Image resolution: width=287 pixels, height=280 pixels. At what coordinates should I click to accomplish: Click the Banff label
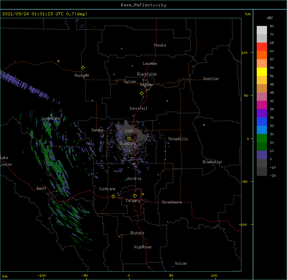pos(41,189)
